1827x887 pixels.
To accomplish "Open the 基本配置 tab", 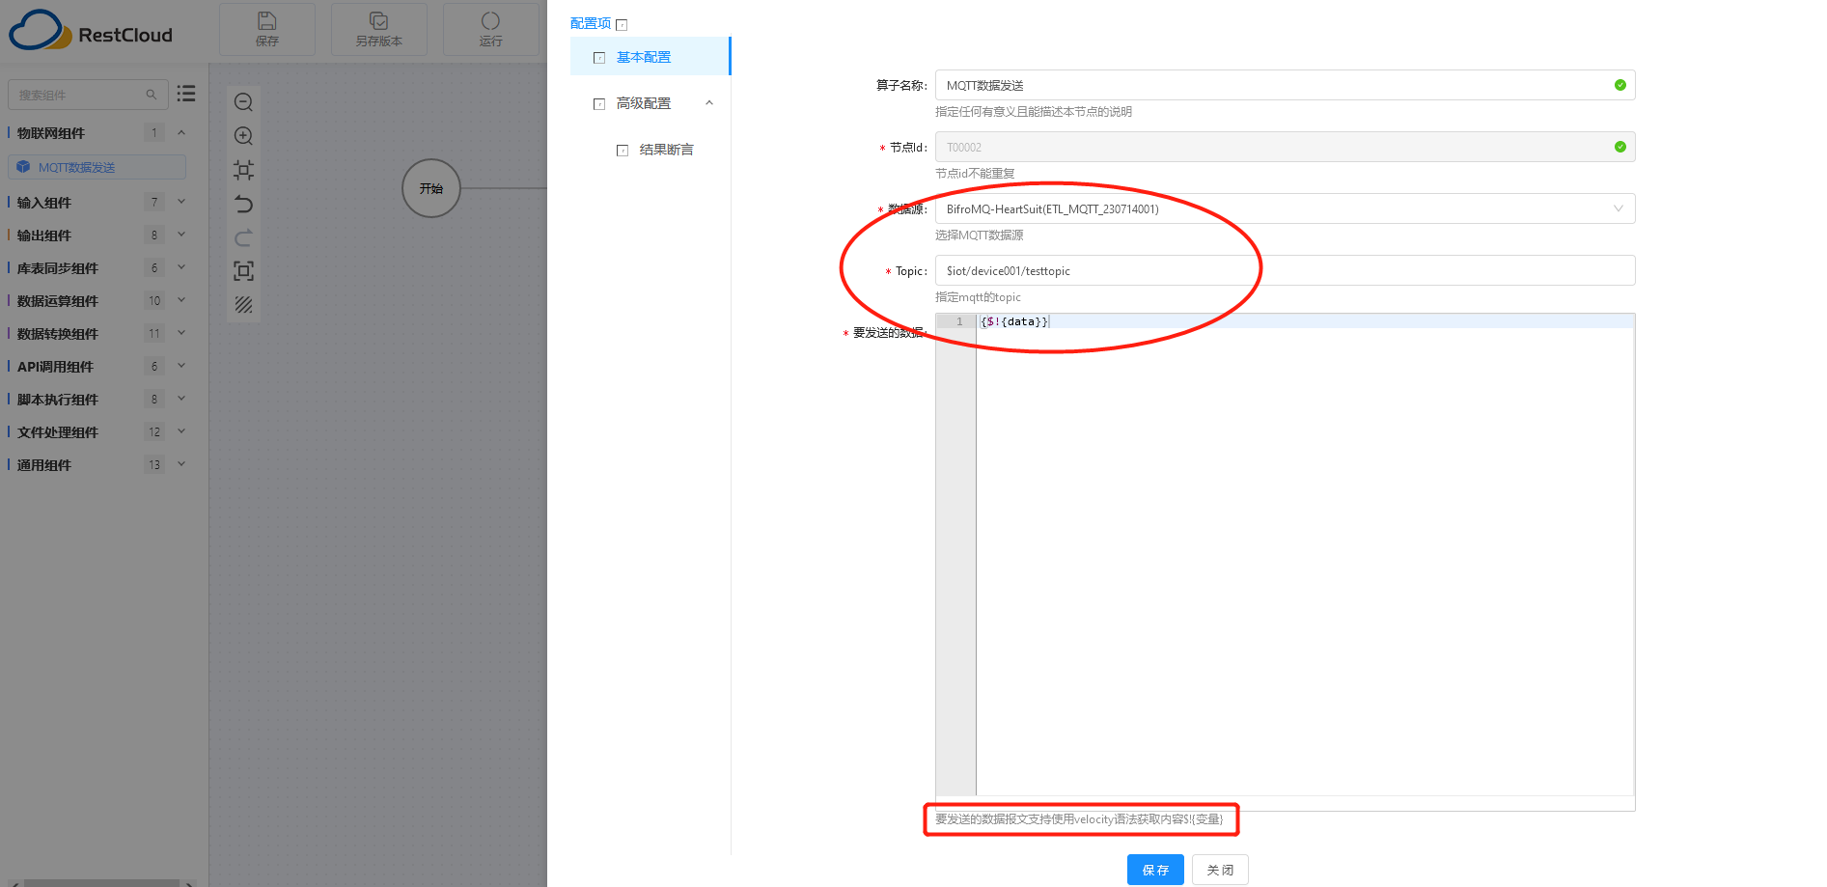I will [651, 57].
